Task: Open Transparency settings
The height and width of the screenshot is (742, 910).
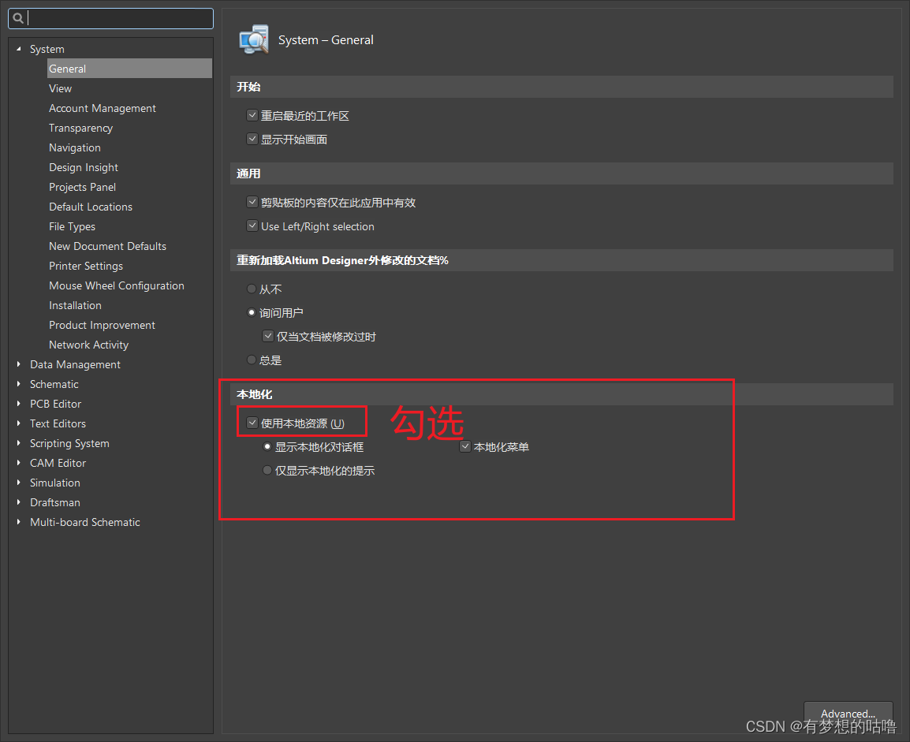Action: 80,129
